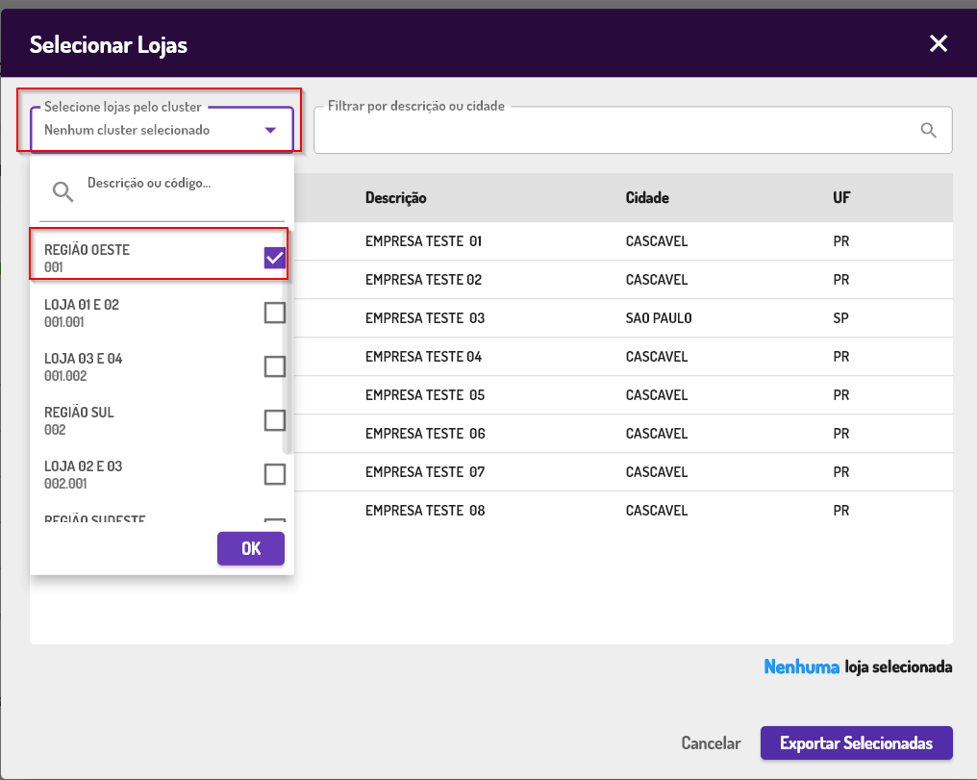Click the cluster list scrollbar
Viewport: 977px width, 780px height.
coord(286,385)
